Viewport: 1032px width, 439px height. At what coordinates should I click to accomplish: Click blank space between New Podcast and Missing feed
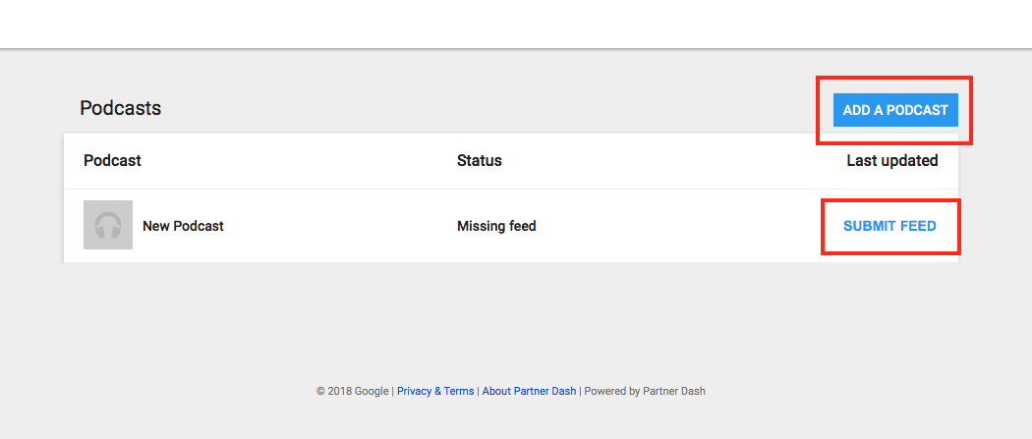339,226
